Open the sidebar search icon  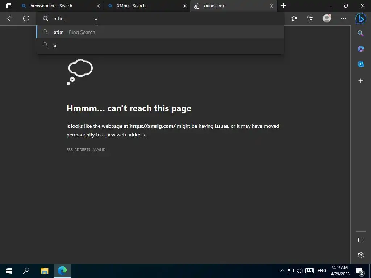pyautogui.click(x=360, y=33)
